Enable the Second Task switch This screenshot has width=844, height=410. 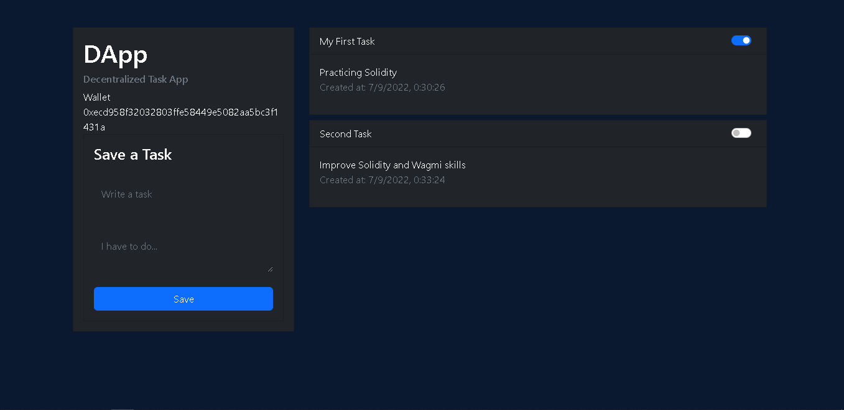pos(741,133)
